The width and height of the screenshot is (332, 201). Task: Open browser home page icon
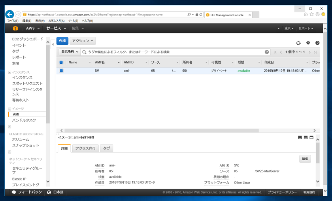[306, 14]
